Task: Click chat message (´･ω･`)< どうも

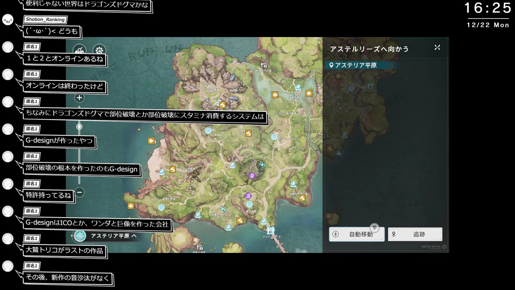Action: tap(51, 31)
